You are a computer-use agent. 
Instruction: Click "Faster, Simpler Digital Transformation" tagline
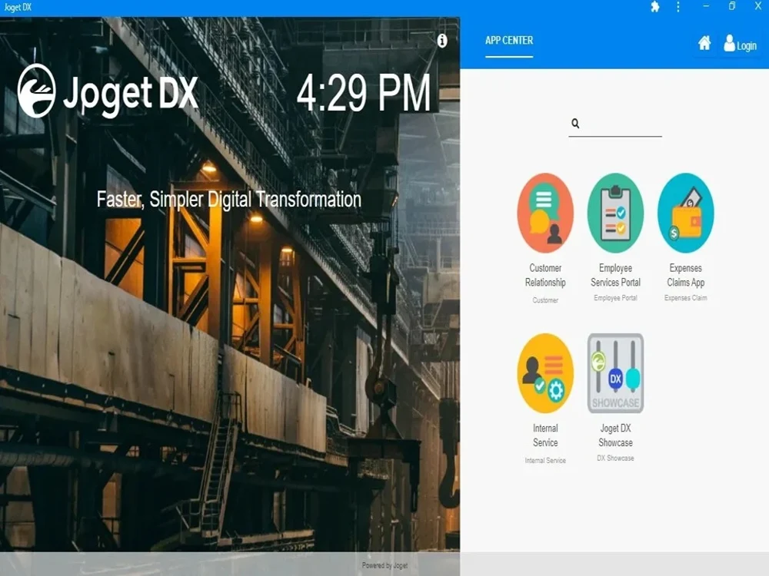[228, 200]
